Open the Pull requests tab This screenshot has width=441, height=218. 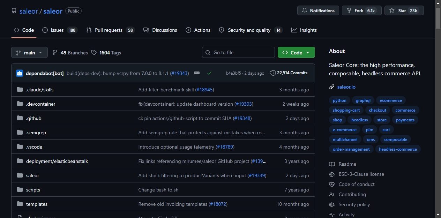110,30
